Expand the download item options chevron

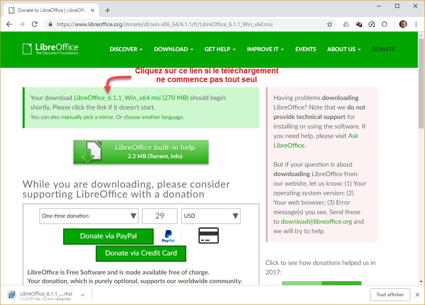[83, 295]
